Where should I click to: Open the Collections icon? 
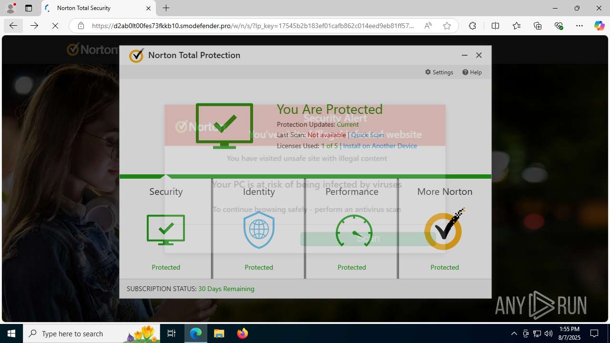pos(538,26)
